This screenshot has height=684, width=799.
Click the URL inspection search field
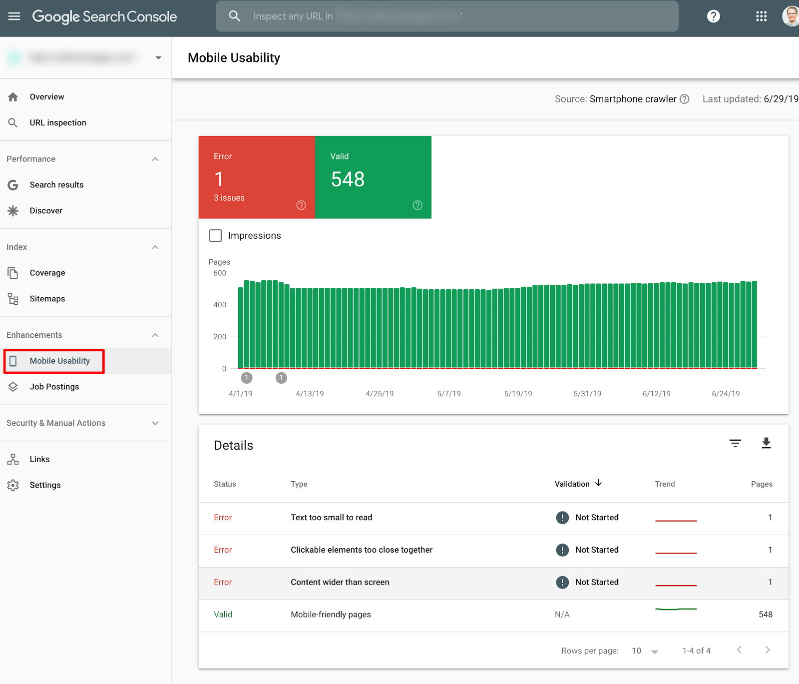coord(447,16)
